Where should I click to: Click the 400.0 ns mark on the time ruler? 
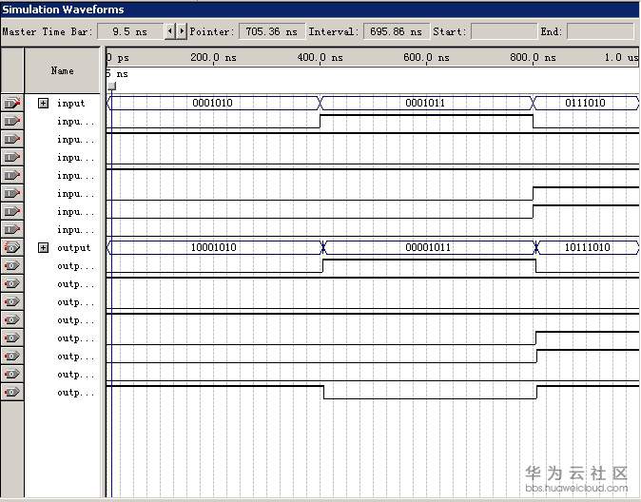pyautogui.click(x=320, y=58)
